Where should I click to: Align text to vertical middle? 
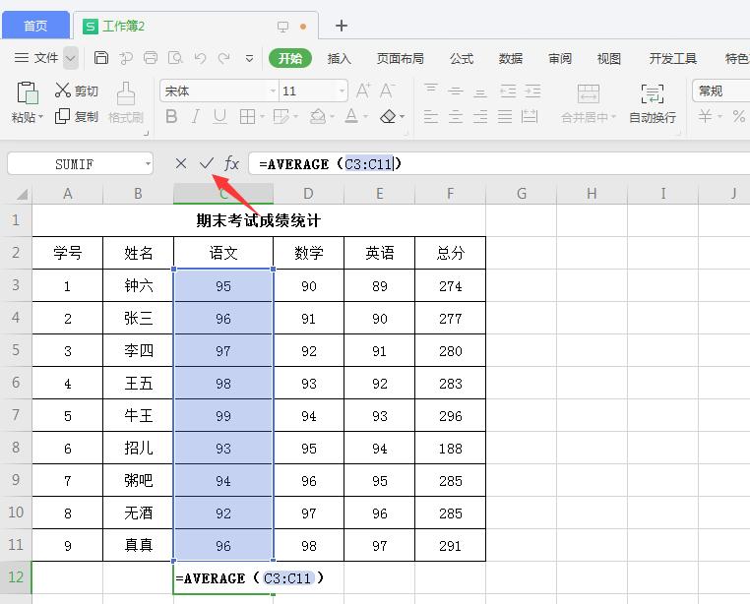click(x=456, y=91)
